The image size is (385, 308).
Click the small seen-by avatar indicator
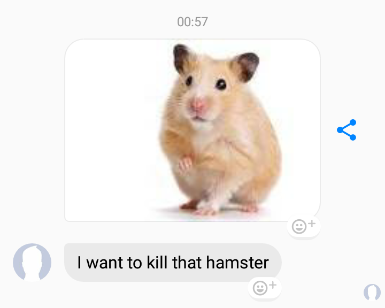[372, 292]
